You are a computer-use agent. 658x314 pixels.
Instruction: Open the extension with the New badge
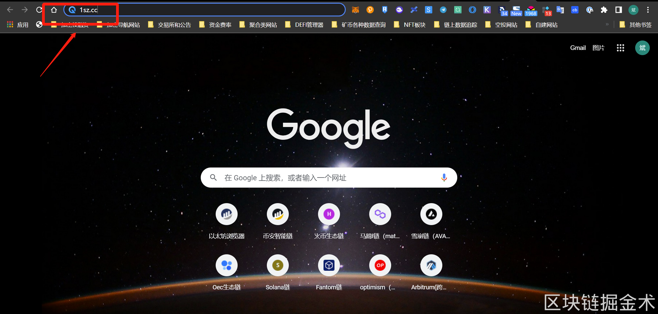516,11
